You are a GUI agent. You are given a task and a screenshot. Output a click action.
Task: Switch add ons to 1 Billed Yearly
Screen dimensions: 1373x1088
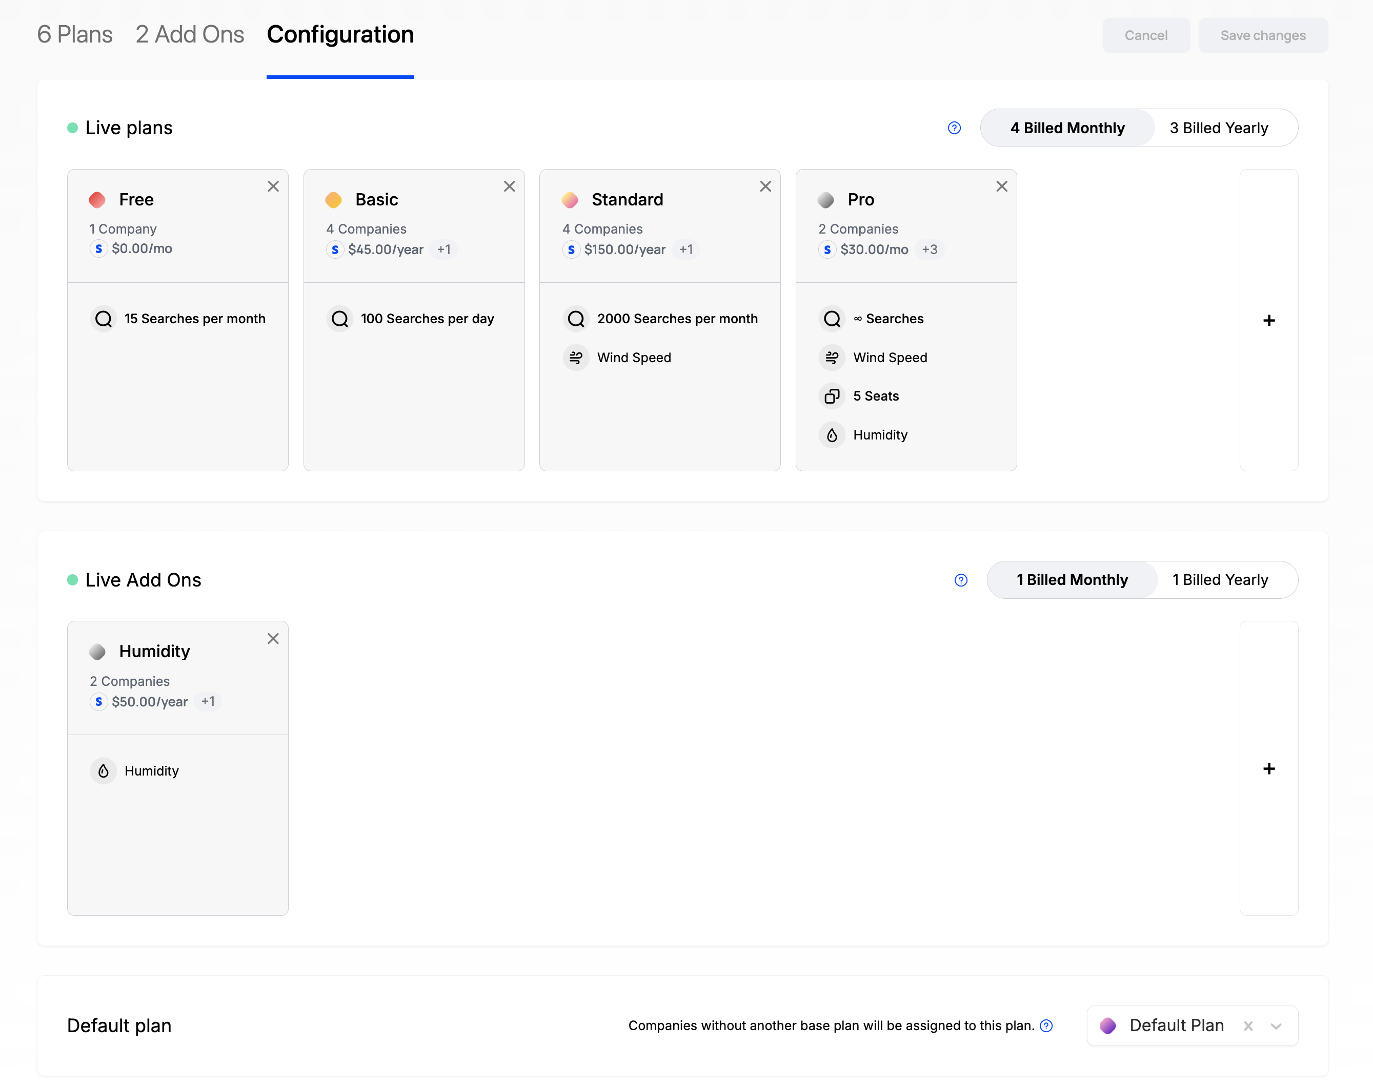coord(1220,580)
